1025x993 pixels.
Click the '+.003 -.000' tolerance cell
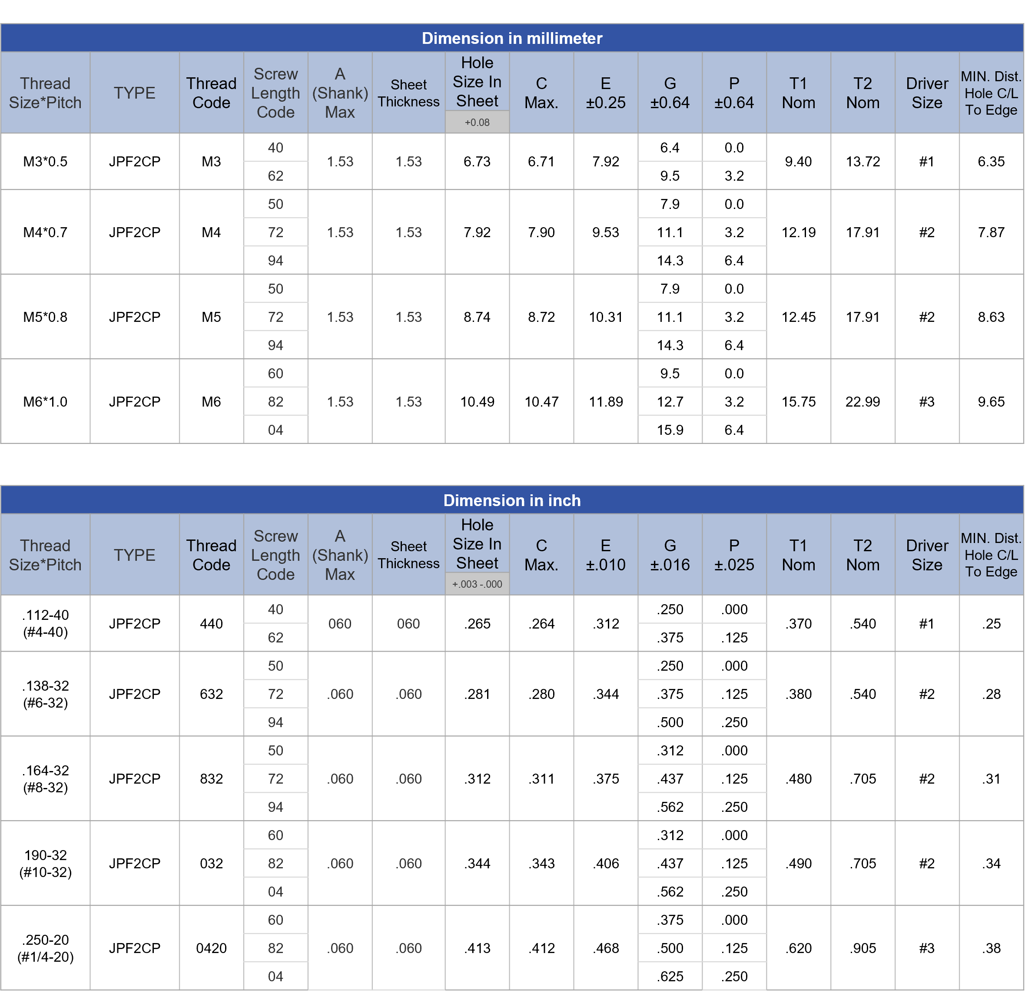tap(477, 584)
